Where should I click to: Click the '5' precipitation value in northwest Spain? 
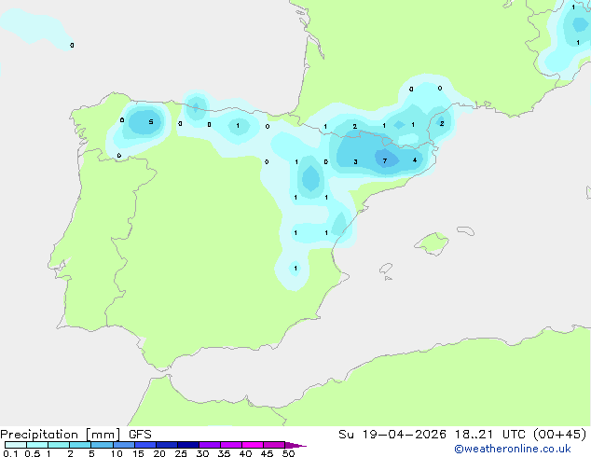pos(151,122)
